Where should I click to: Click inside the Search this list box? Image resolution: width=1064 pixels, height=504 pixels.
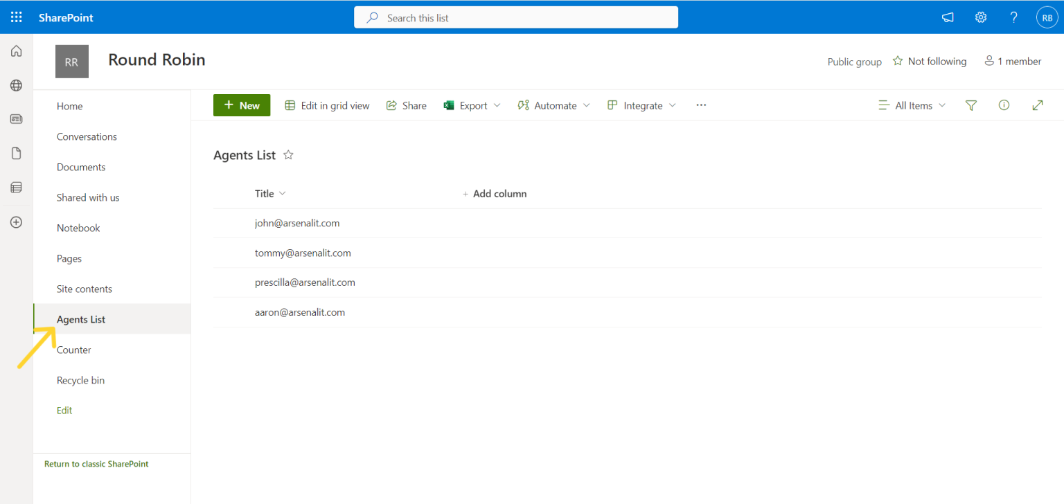(515, 17)
